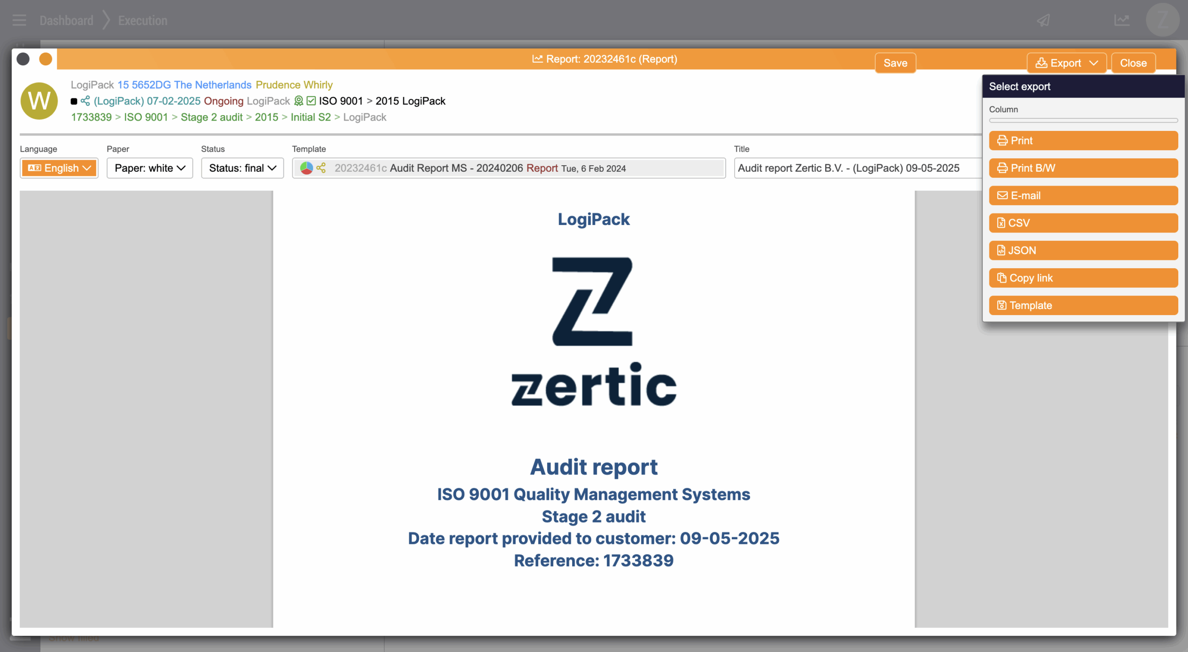Click the Stage 2 audit breadcrumb link
This screenshot has width=1188, height=652.
[212, 117]
